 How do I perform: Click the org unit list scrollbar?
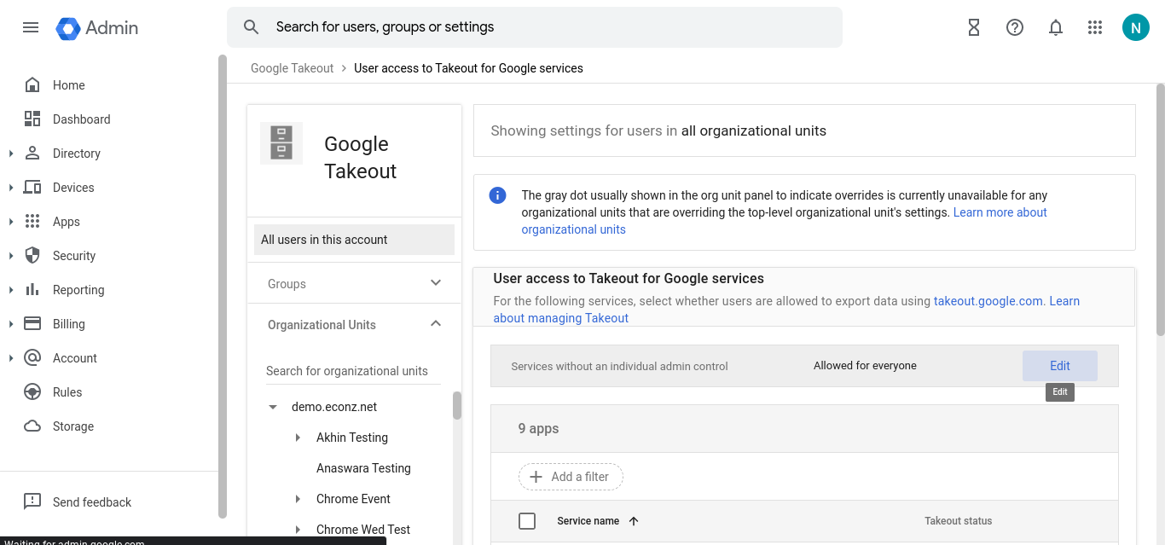click(457, 405)
